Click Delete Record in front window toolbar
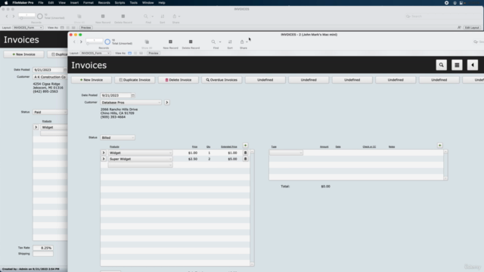Viewport: 484px width, 272px height. tap(191, 44)
